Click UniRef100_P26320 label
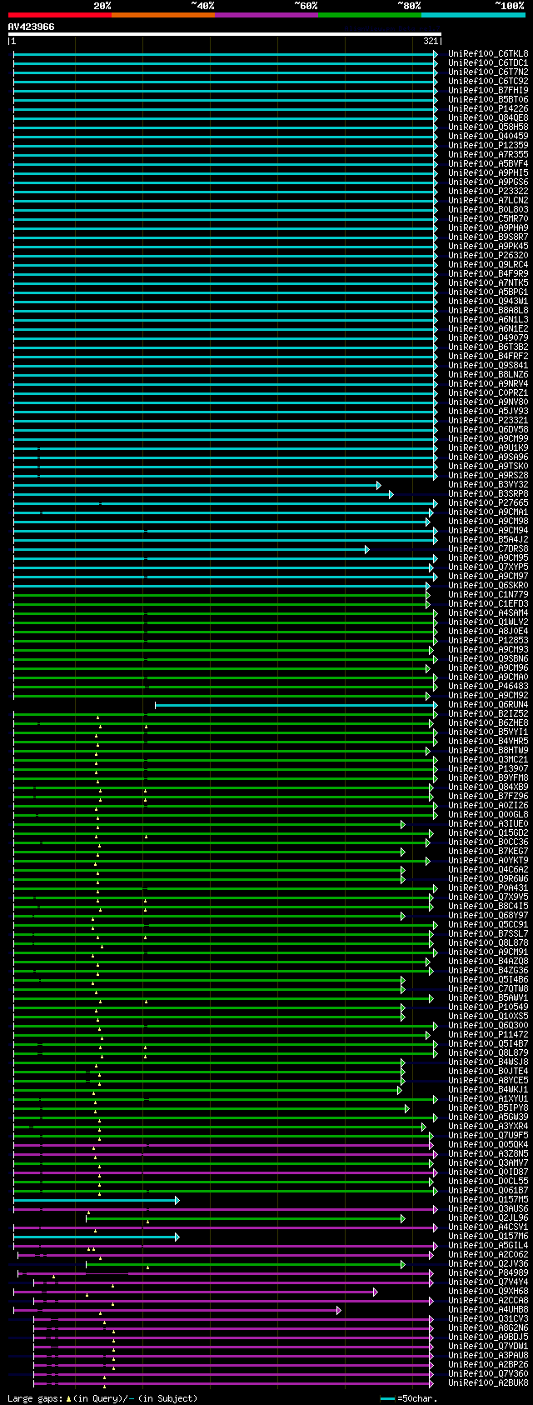 click(488, 255)
